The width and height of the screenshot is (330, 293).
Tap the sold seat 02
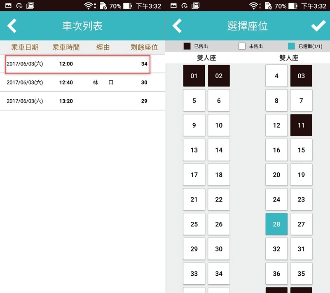click(219, 76)
